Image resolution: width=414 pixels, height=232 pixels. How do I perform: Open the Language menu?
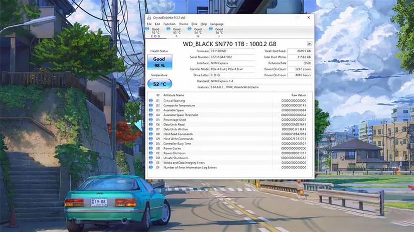click(217, 24)
